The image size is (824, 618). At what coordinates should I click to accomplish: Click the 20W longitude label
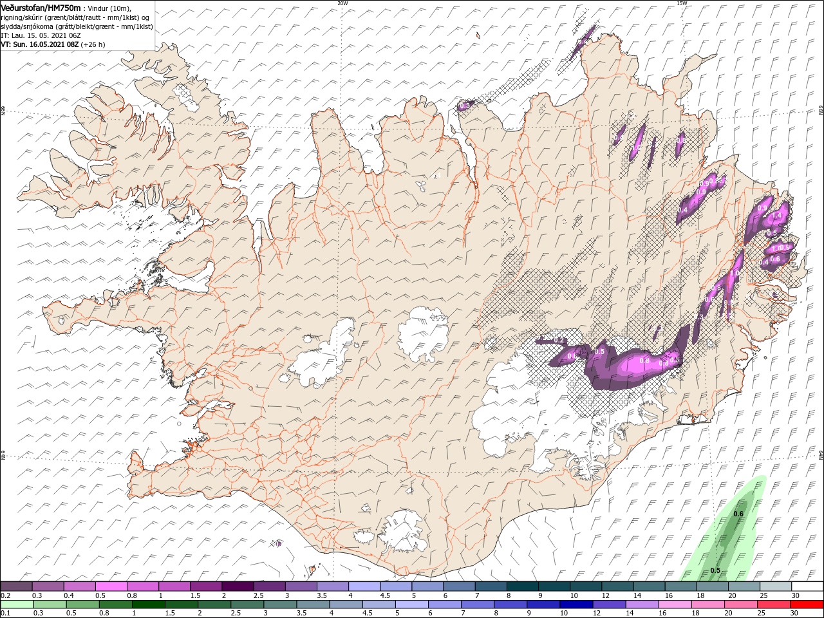(x=342, y=3)
